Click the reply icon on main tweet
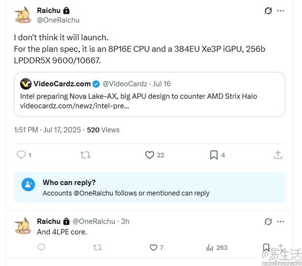This screenshot has height=266, width=302. pyautogui.click(x=21, y=155)
